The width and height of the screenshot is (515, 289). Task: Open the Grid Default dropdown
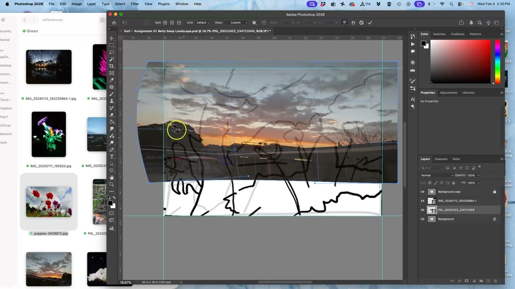click(203, 22)
